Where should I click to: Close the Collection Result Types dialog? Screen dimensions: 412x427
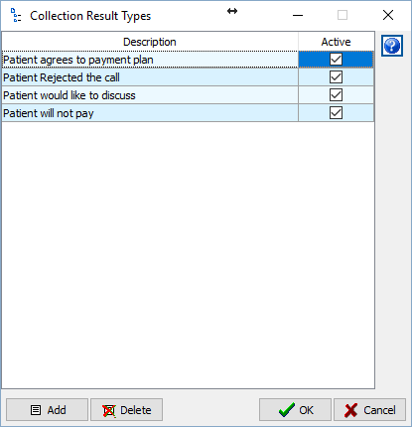388,15
